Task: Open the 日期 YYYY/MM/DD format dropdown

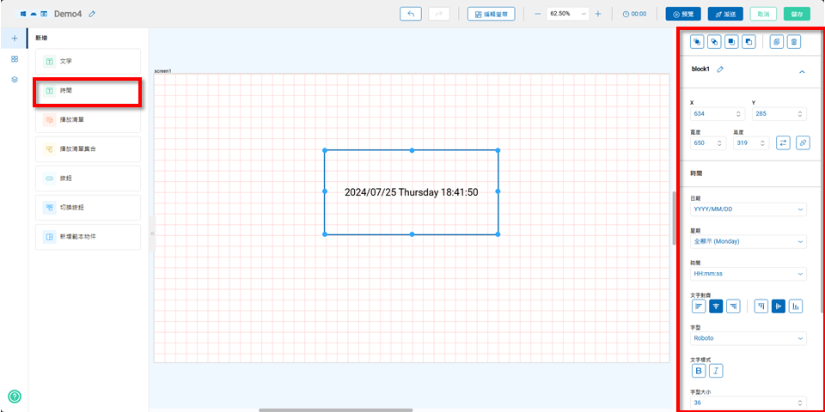Action: (x=749, y=209)
